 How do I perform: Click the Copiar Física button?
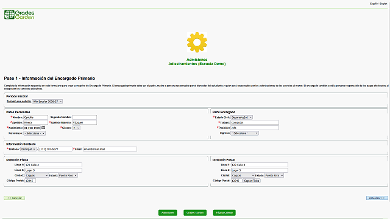[x=252, y=181]
